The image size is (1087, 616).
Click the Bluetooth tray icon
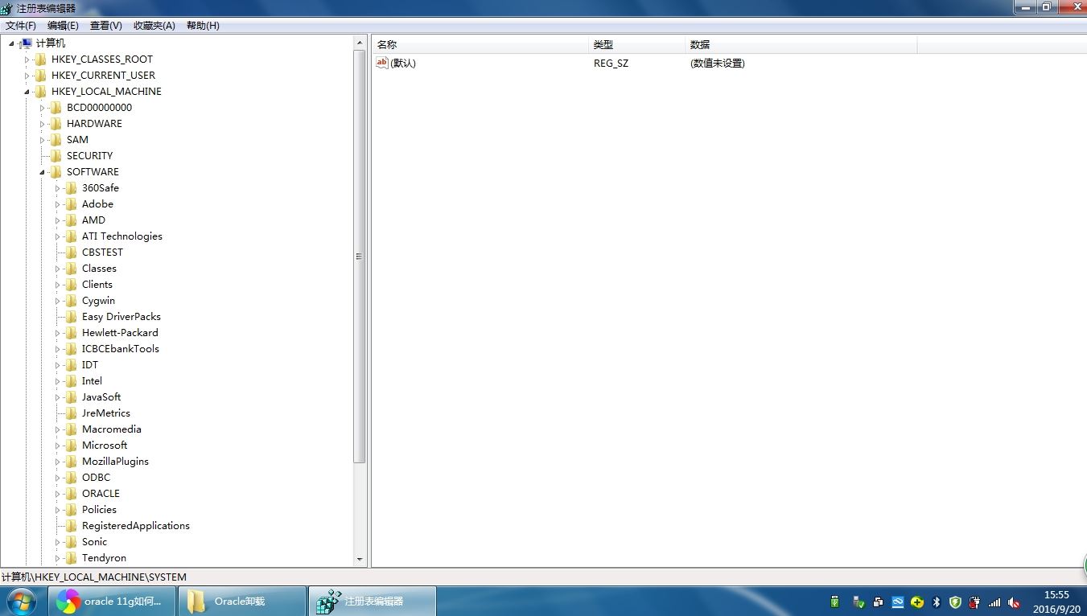[x=937, y=602]
